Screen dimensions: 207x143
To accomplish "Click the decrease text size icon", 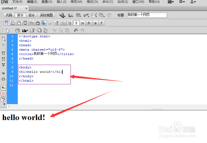I will coord(70,23).
